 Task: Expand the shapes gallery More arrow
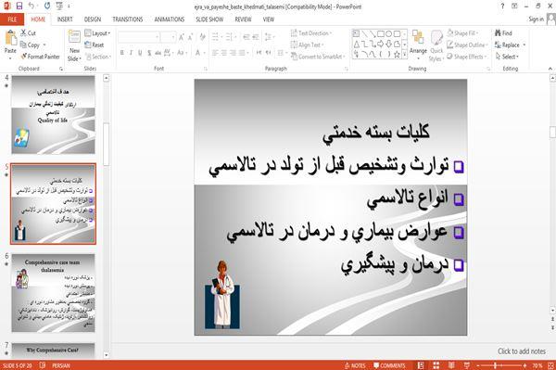click(x=404, y=55)
